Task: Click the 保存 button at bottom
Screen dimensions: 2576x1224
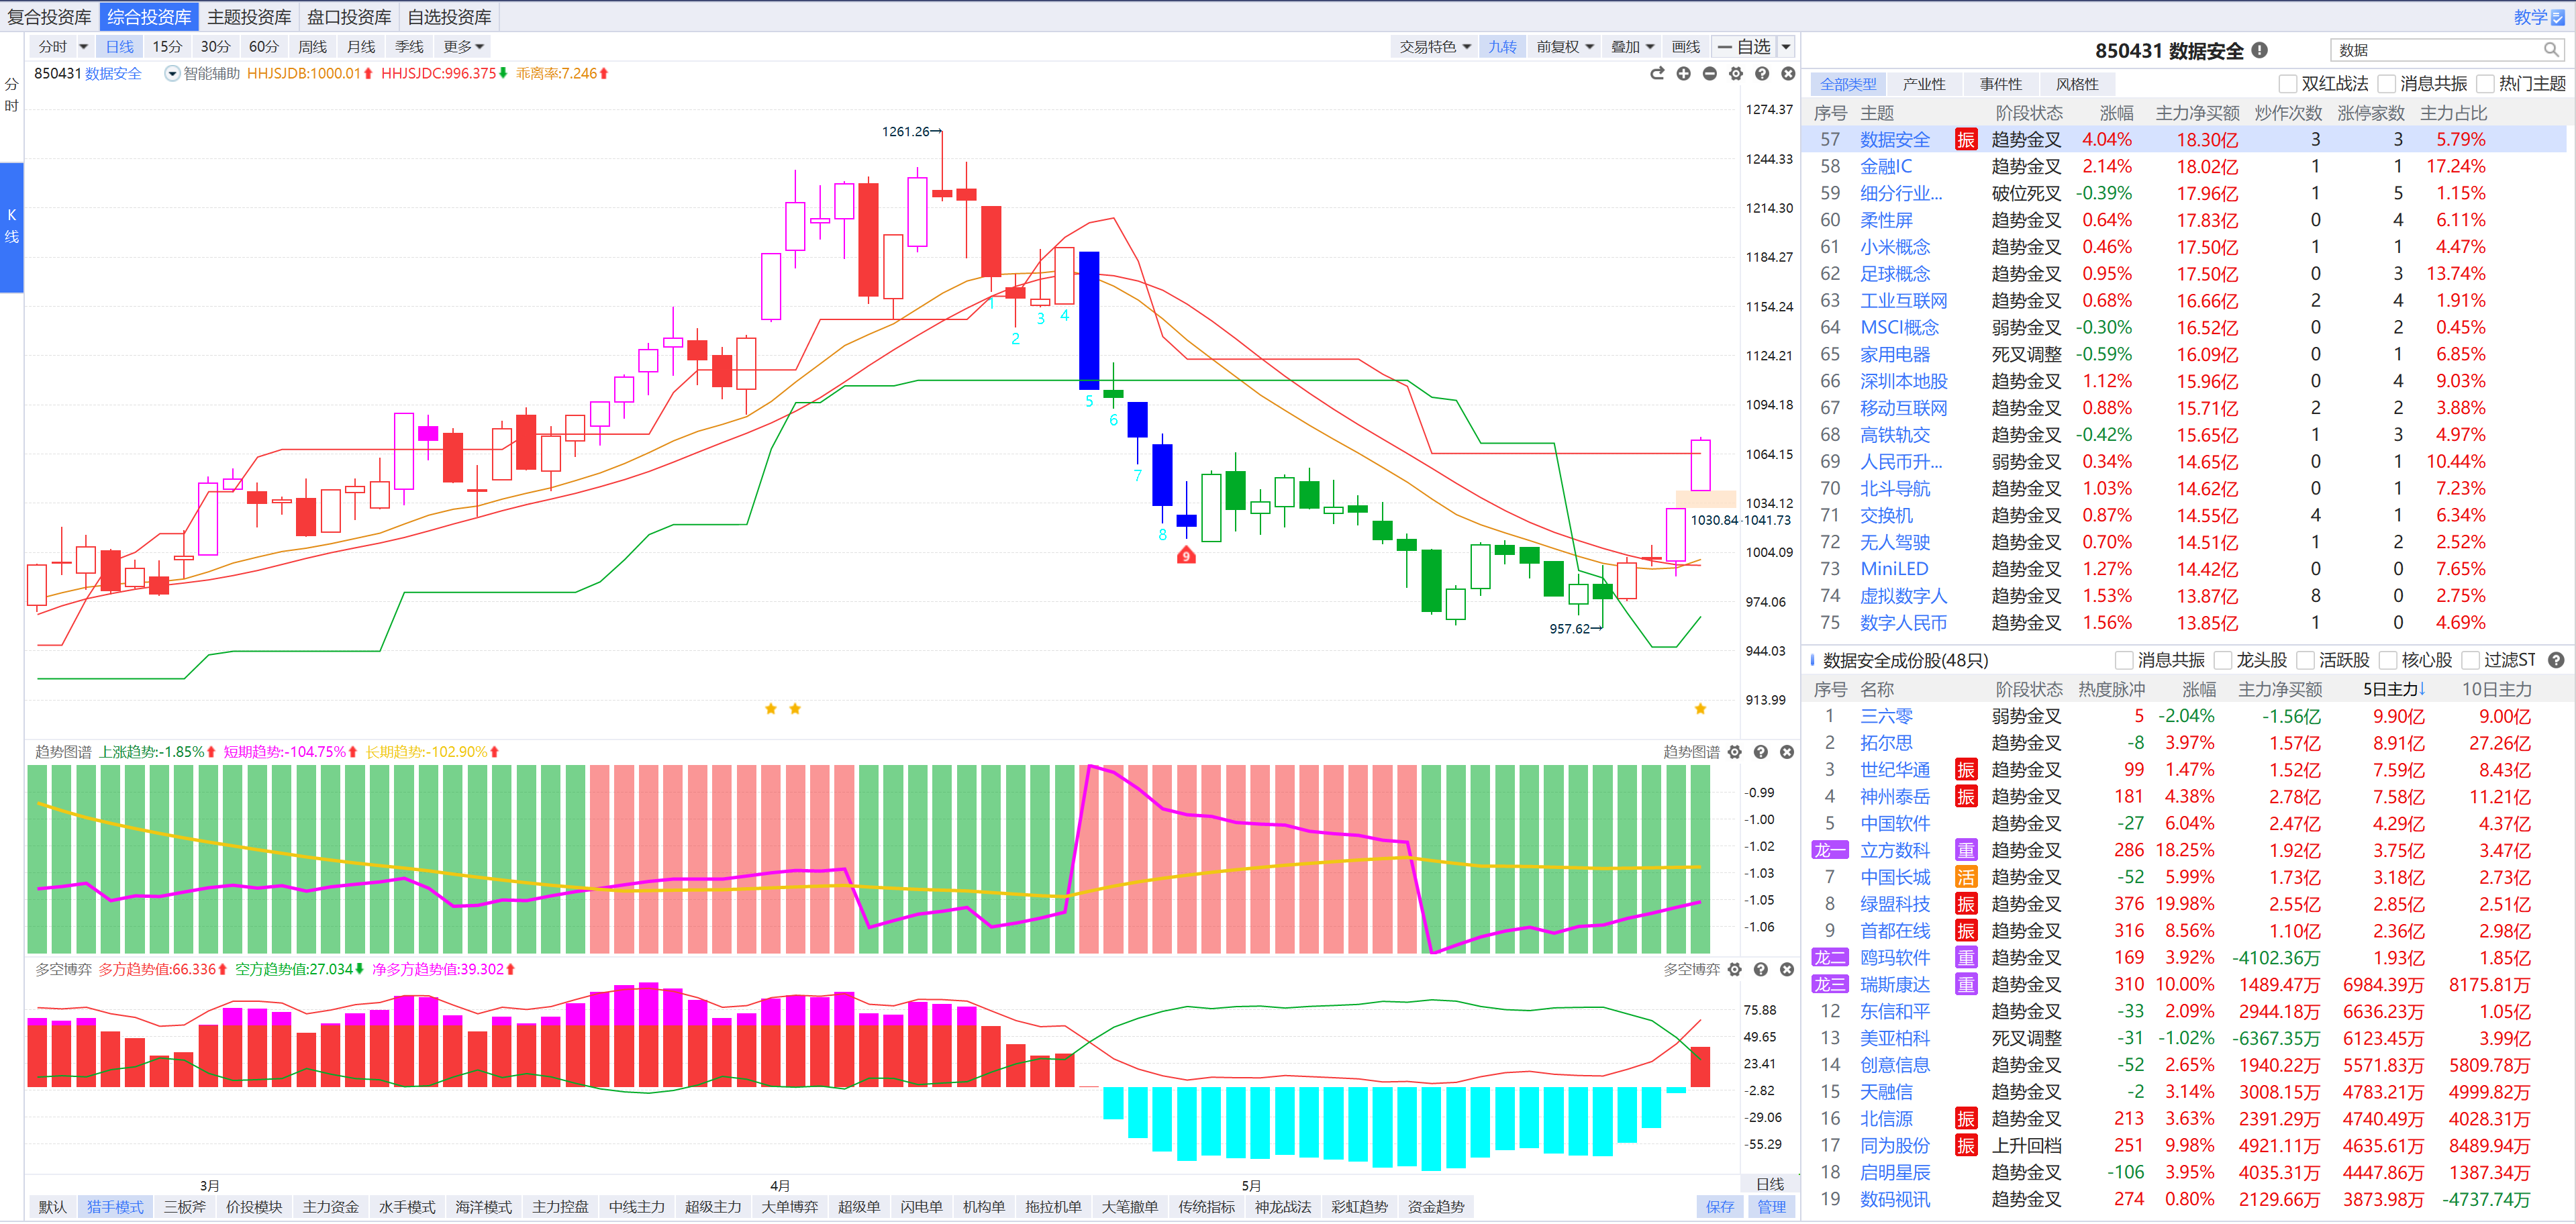Action: (1719, 1207)
